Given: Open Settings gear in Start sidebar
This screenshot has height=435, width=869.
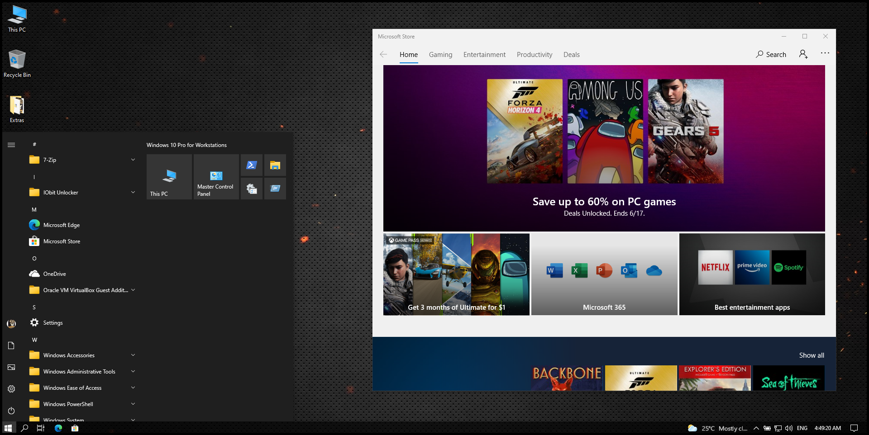Looking at the screenshot, I should 11,389.
